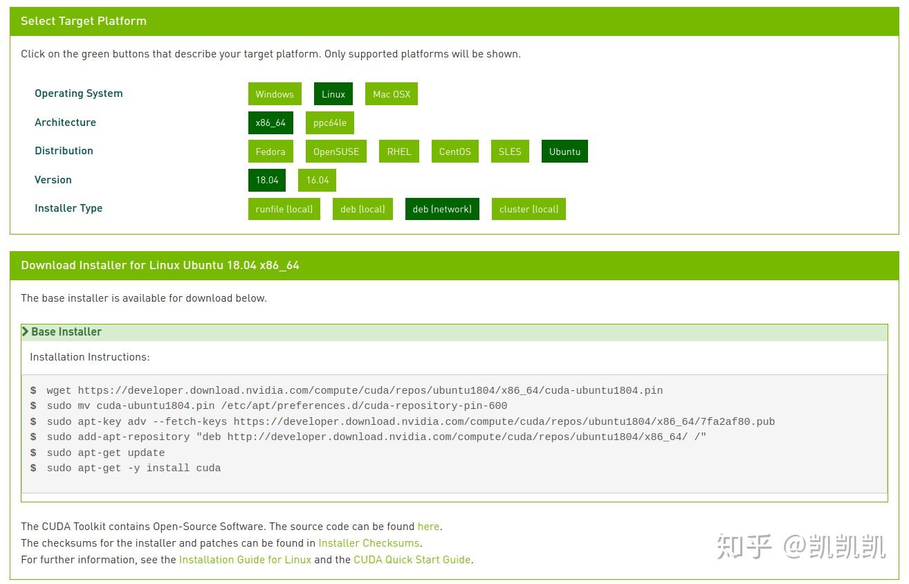This screenshot has height=584, width=909.
Task: Select the Windows operating system button
Action: [275, 94]
